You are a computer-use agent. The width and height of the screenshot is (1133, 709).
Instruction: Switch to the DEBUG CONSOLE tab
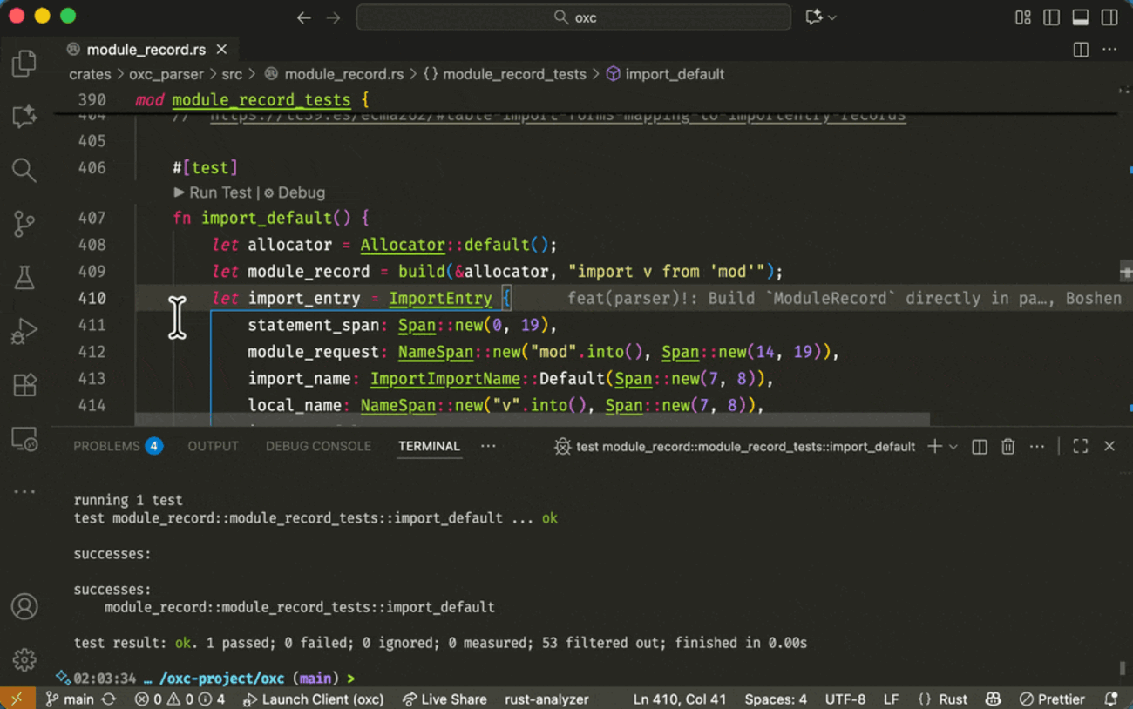pos(318,446)
